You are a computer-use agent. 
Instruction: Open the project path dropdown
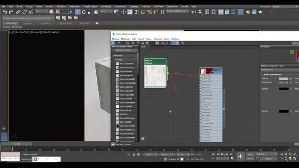(28, 18)
